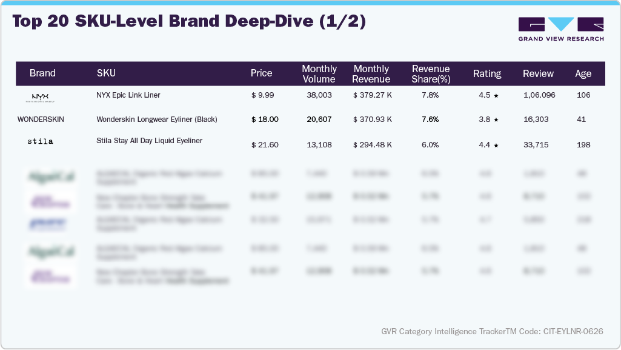This screenshot has height=350, width=621.
Task: Click the age value 106
Action: click(583, 95)
